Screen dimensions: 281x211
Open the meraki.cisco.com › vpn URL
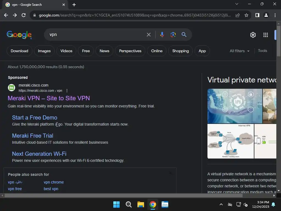point(40,91)
